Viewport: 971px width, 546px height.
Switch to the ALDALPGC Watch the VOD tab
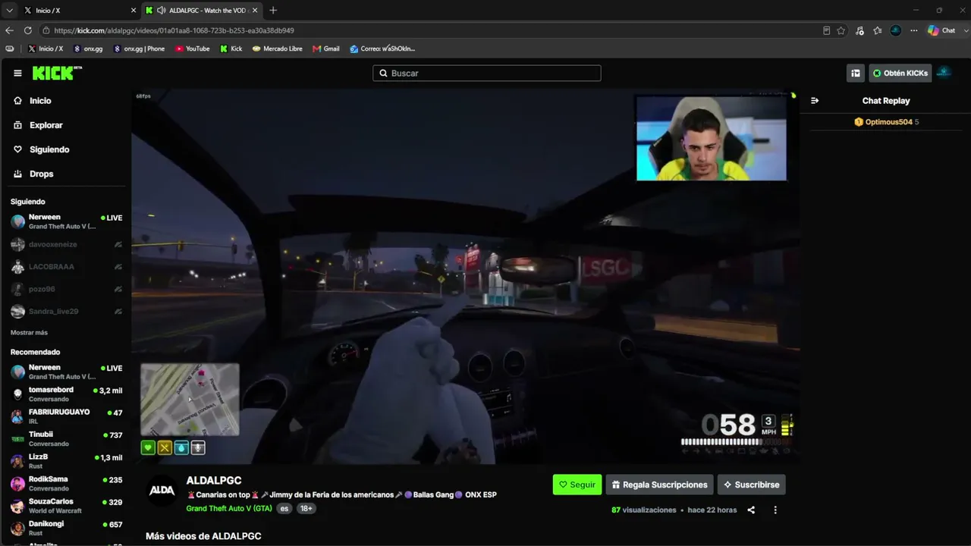[203, 11]
